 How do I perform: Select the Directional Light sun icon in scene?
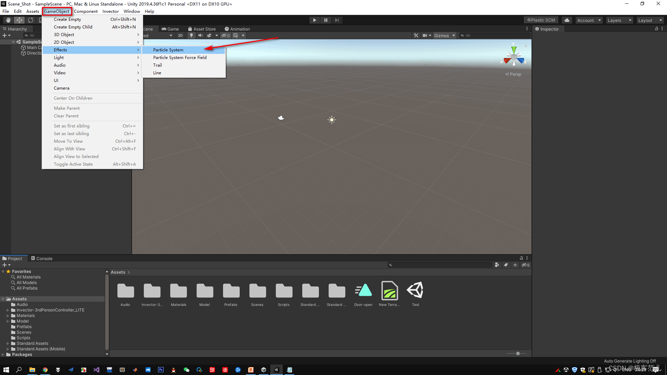(332, 120)
